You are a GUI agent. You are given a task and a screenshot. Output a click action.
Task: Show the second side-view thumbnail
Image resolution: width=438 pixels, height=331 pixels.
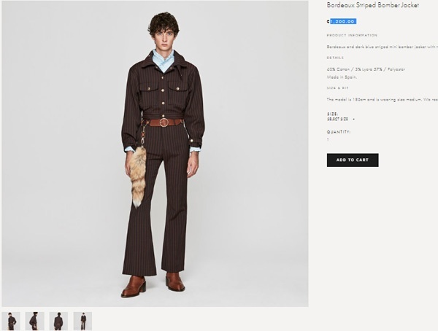click(x=34, y=321)
